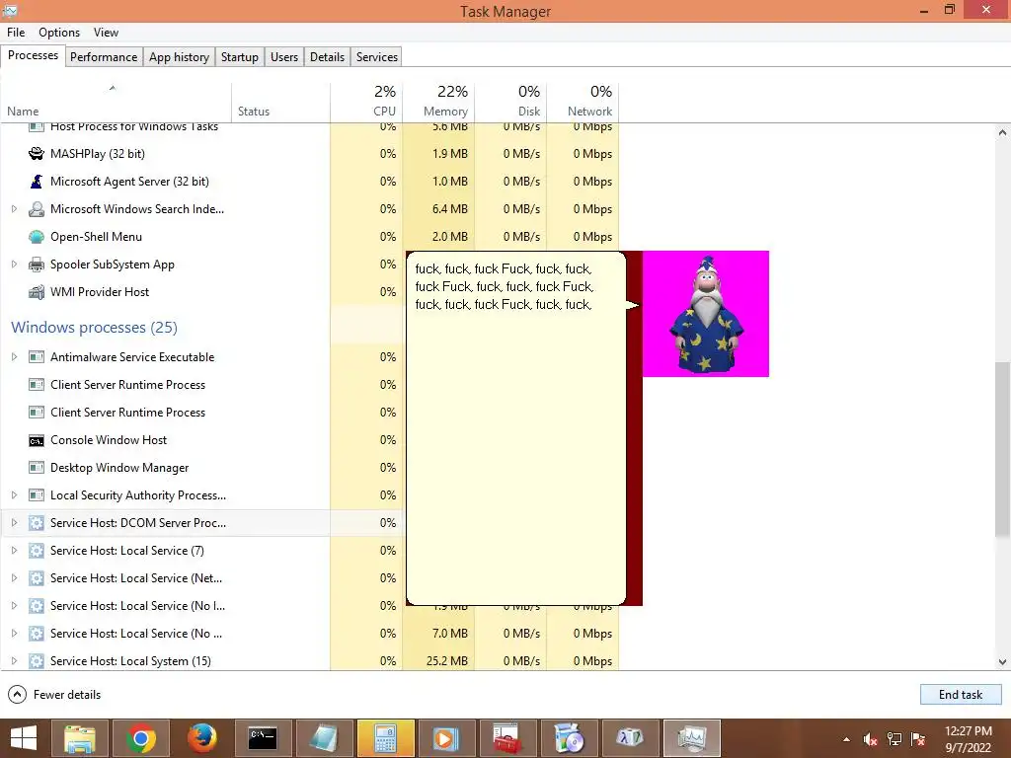Sort by the Disk column header
The width and height of the screenshot is (1011, 758).
tap(510, 103)
